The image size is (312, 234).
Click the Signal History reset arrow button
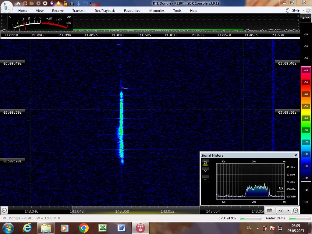coord(205,171)
